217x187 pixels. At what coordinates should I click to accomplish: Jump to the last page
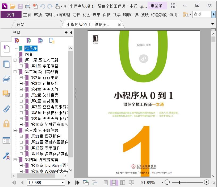tap(77, 182)
